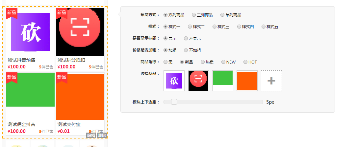The height and width of the screenshot is (147, 356).
Task: Set title display to 不显示
Action: click(x=186, y=38)
